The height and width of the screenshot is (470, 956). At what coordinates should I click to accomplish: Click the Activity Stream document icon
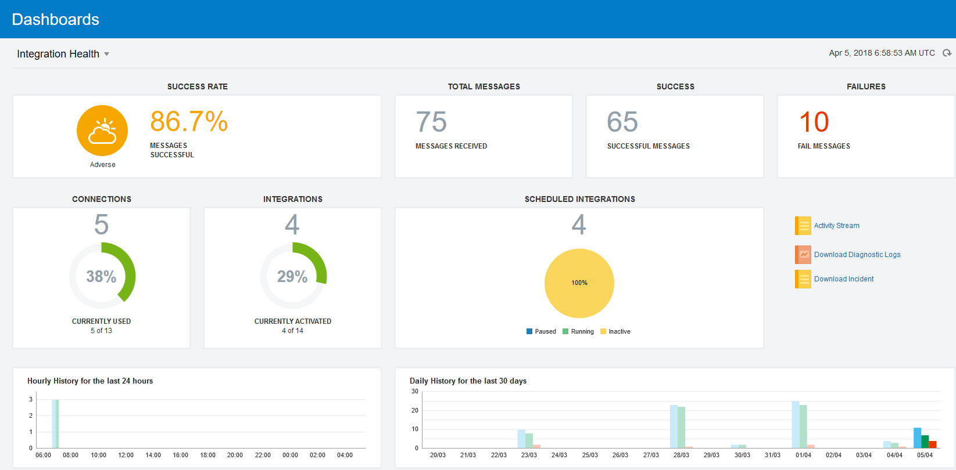803,226
